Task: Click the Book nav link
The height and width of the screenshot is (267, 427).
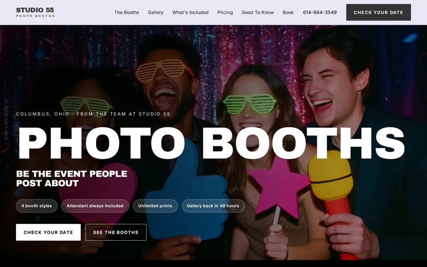Action: 288,12
